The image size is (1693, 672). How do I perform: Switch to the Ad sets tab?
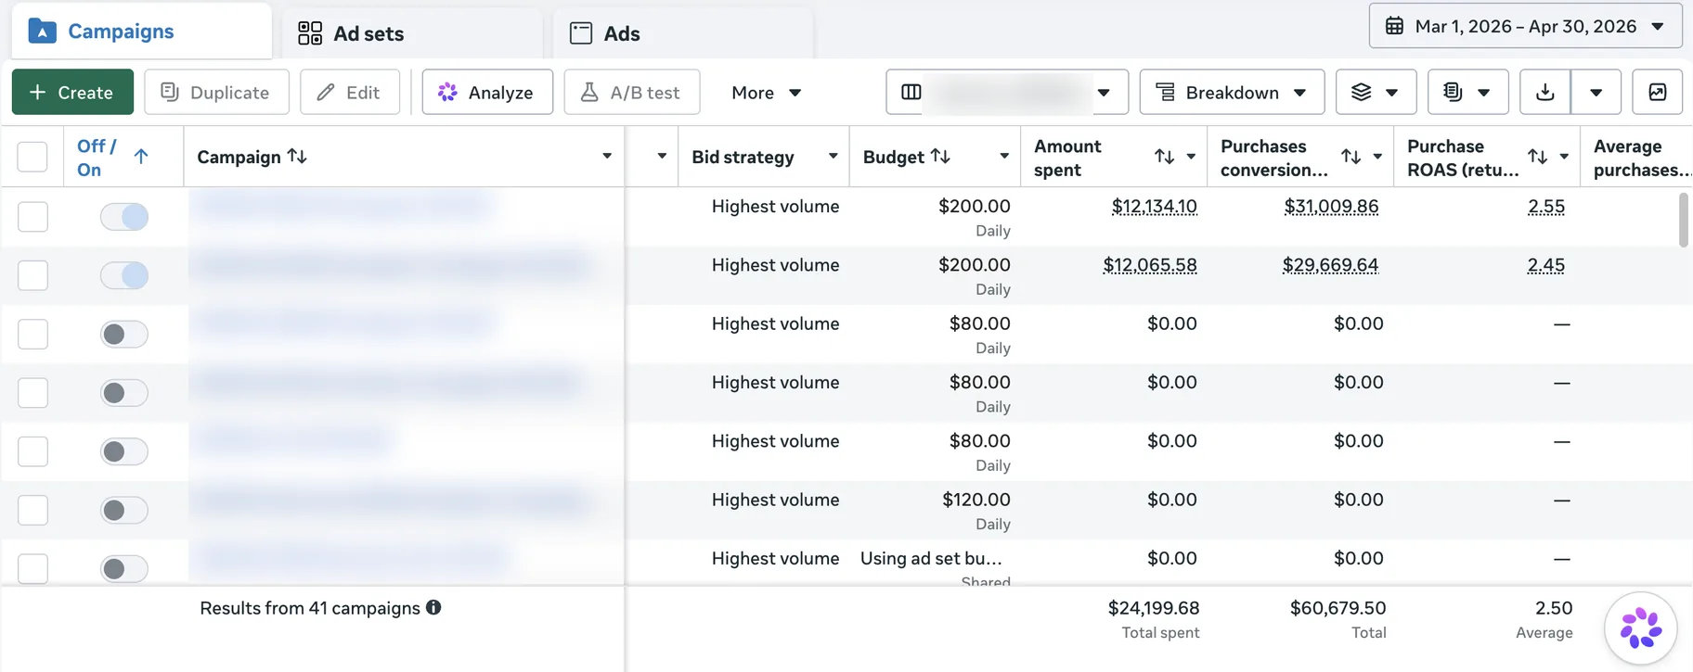point(412,33)
